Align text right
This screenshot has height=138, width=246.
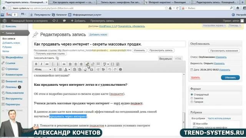[81, 64]
